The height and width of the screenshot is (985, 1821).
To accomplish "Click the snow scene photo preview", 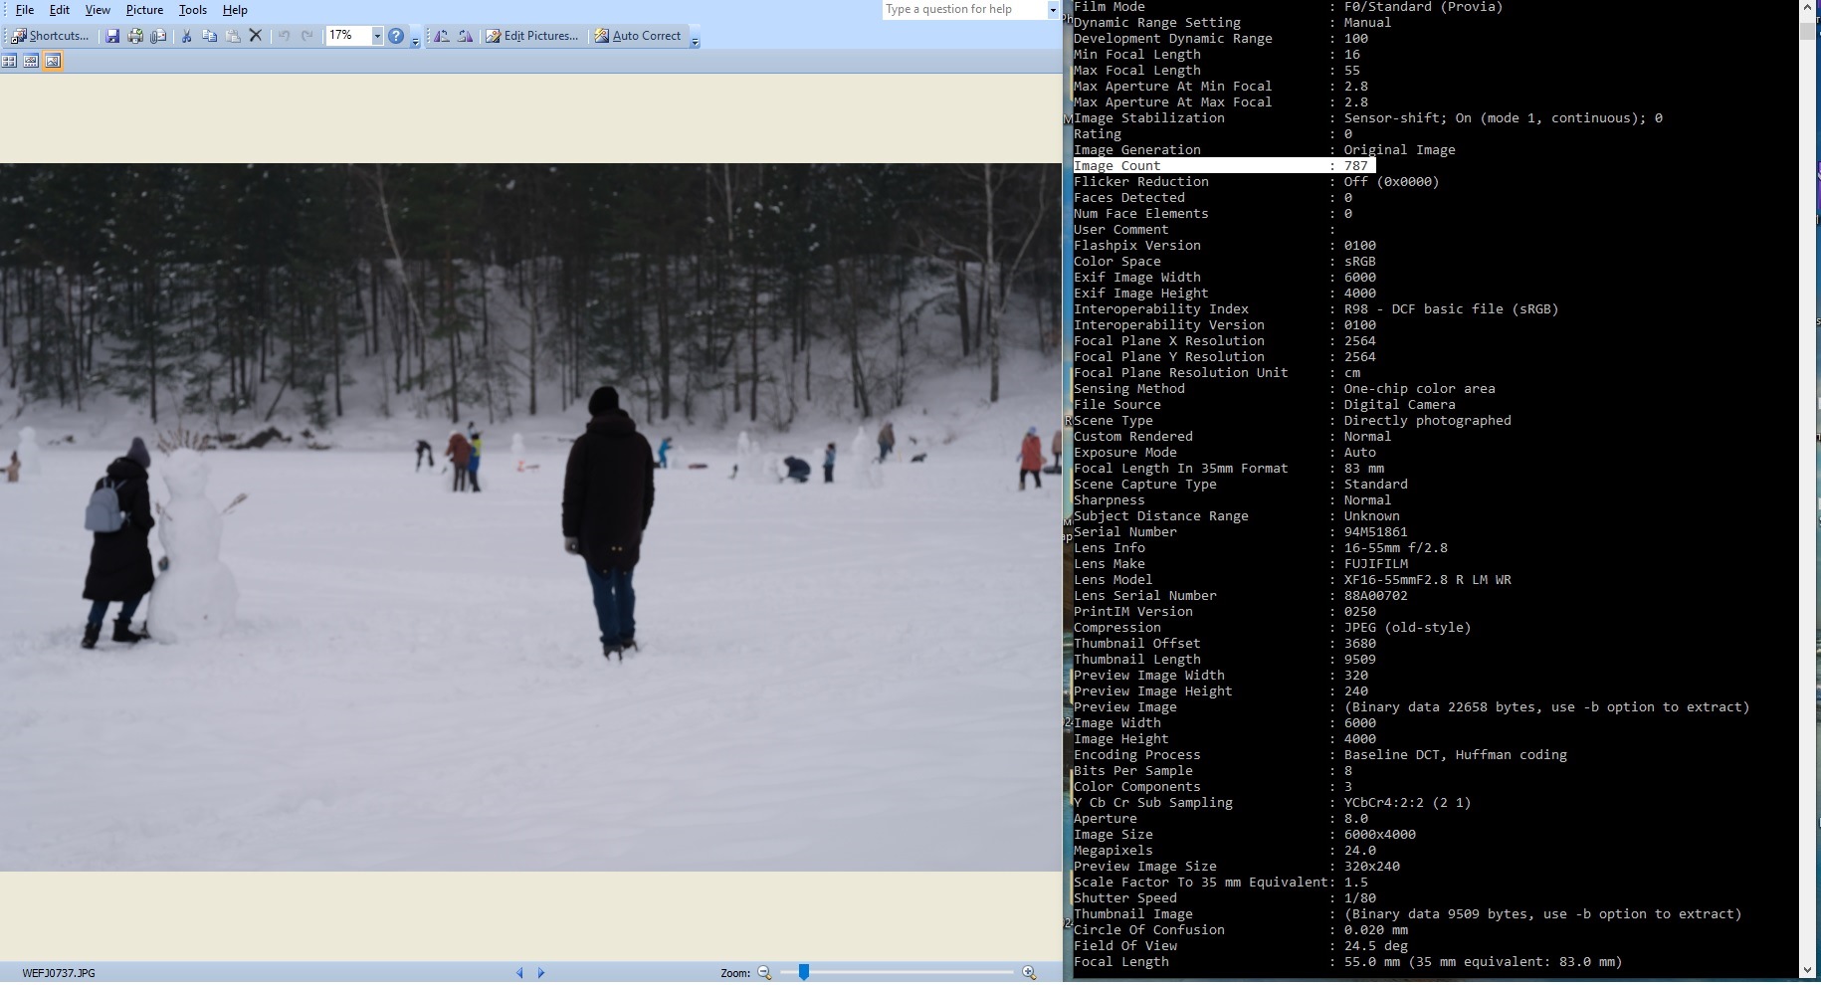I will coord(530,517).
